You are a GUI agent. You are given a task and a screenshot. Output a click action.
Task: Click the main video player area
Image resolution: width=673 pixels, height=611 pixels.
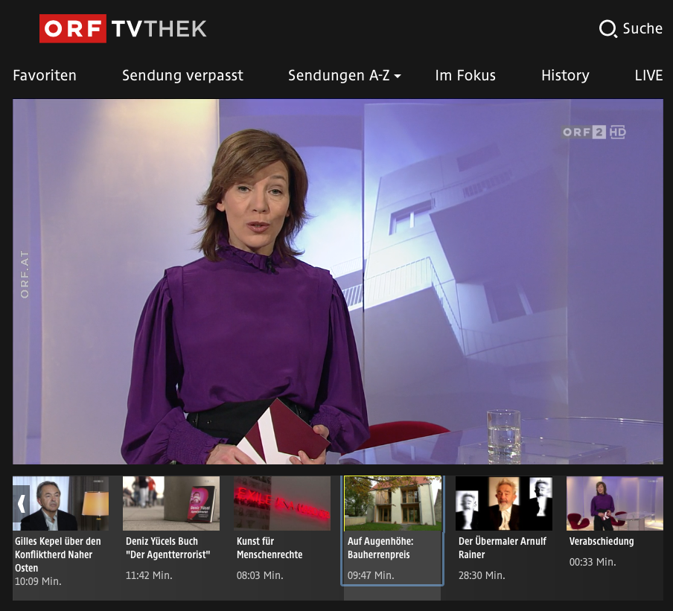tap(337, 281)
